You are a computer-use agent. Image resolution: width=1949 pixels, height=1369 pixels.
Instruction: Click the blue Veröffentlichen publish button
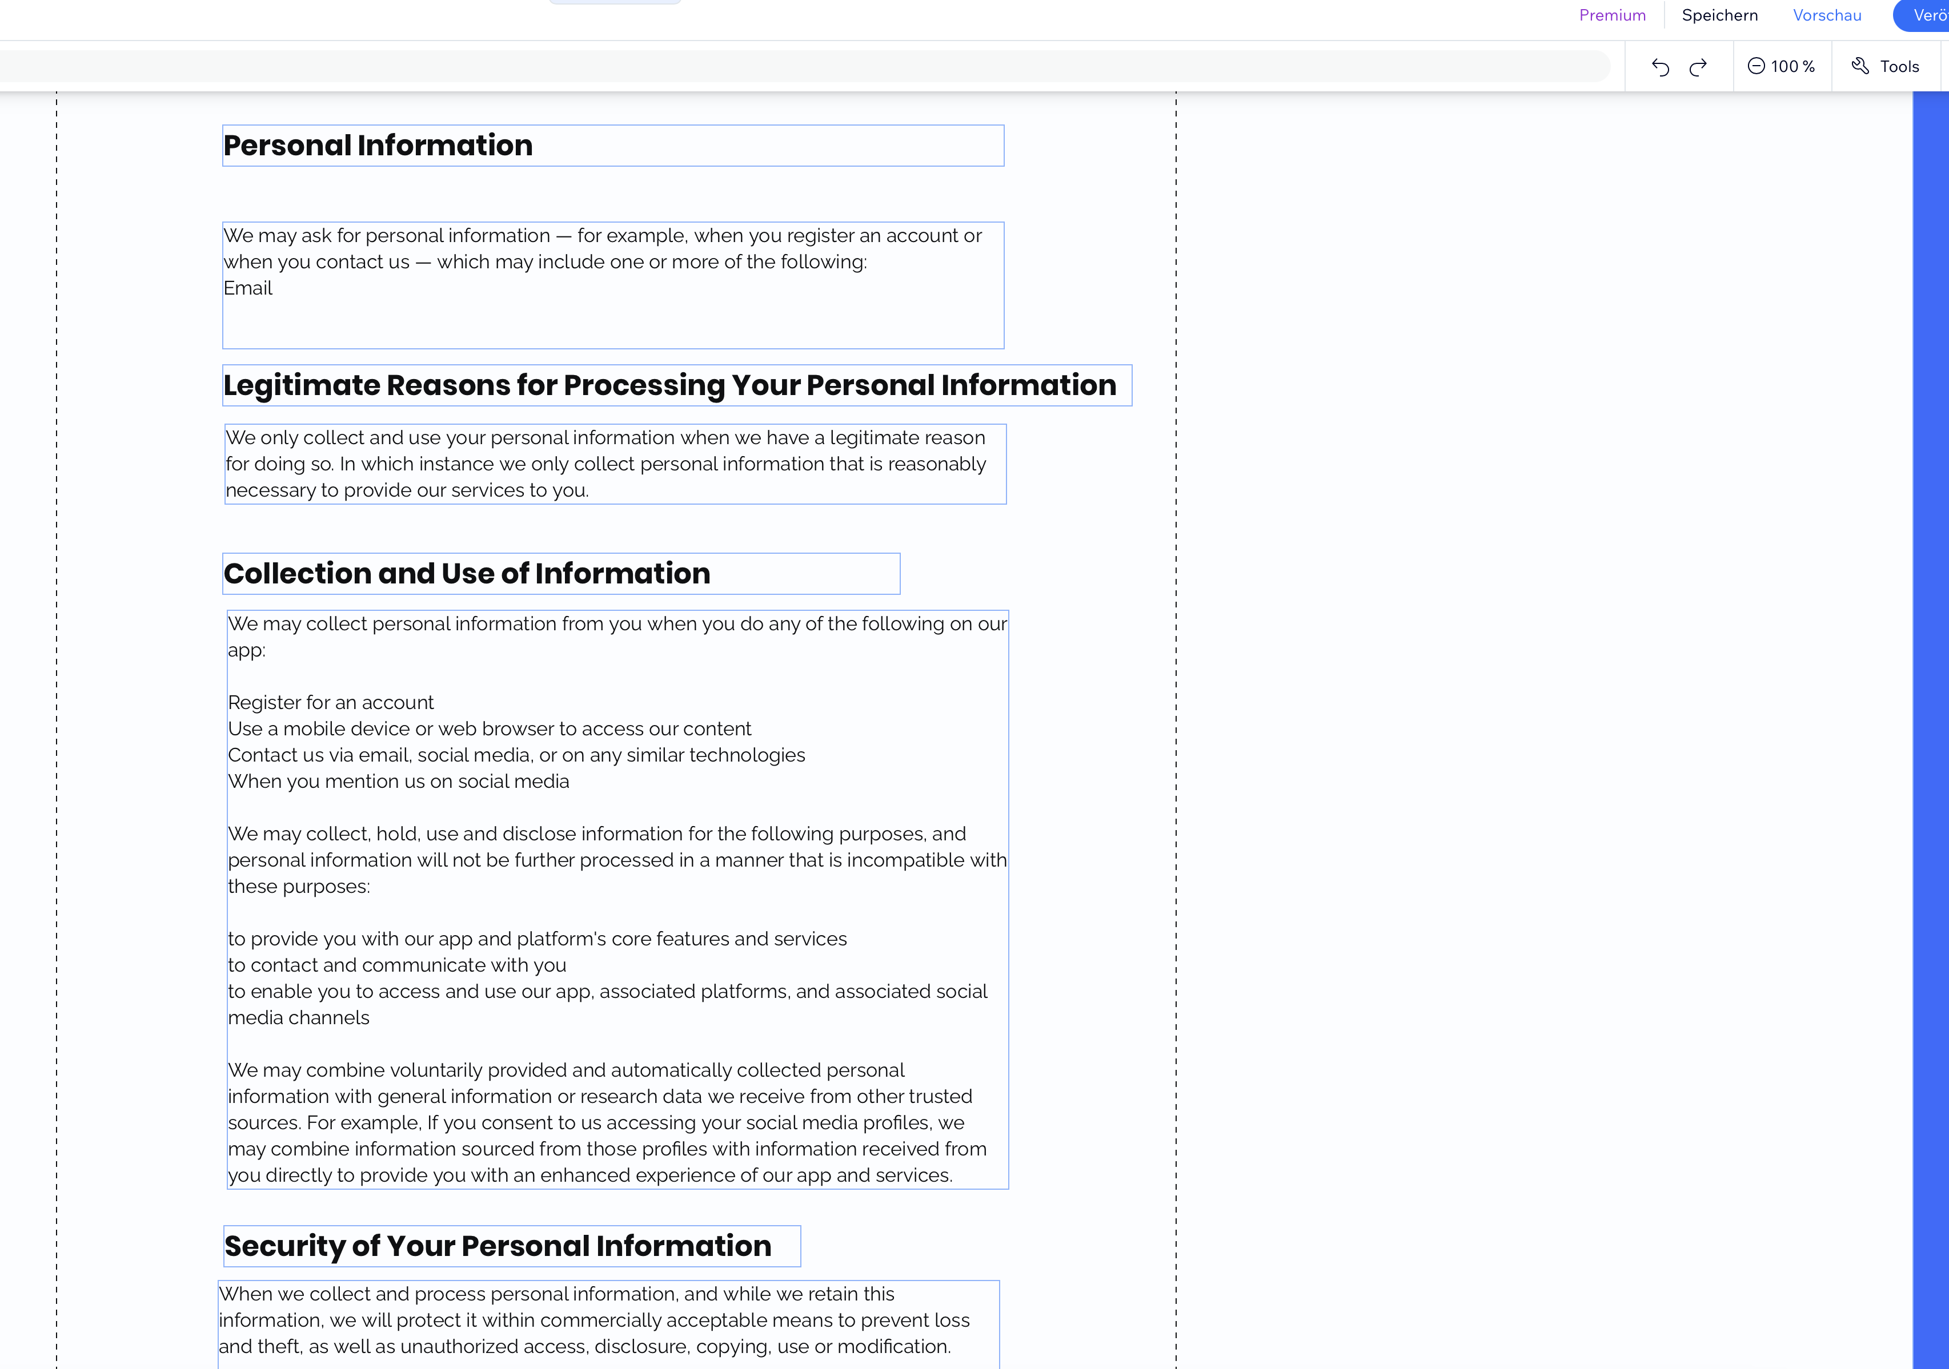[x=1925, y=15]
